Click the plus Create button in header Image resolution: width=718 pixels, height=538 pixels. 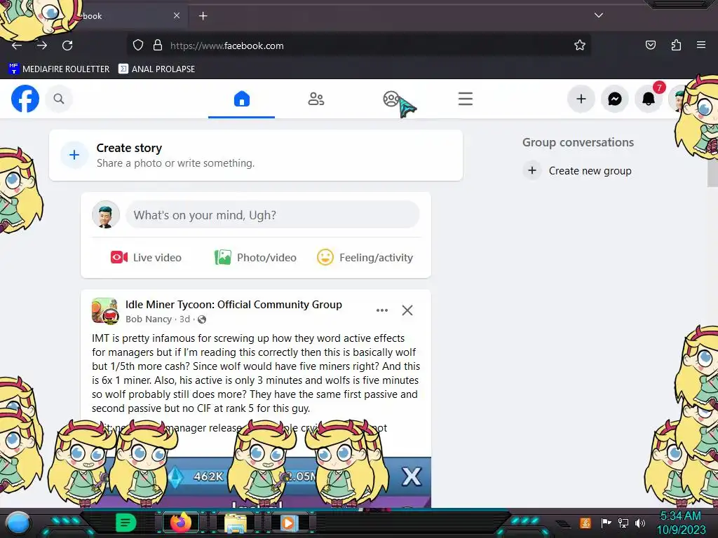tap(581, 99)
